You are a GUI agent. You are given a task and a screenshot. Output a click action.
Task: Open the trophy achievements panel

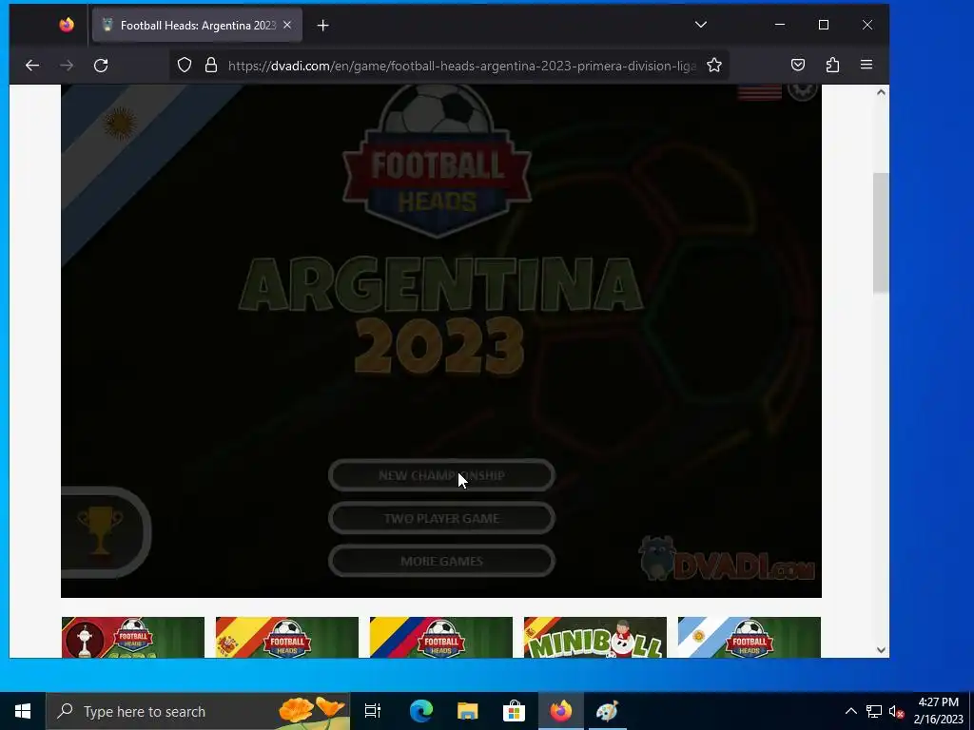pos(103,532)
